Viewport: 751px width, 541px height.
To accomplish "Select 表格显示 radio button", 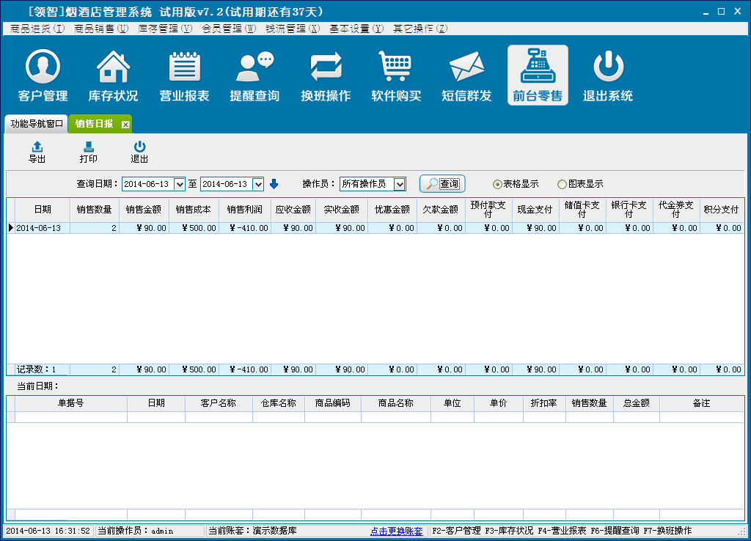I will point(498,184).
